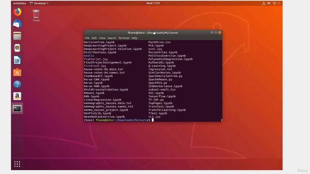This screenshot has width=310, height=174.
Task: Click the Amazon icon in dock
Action: coord(17,96)
